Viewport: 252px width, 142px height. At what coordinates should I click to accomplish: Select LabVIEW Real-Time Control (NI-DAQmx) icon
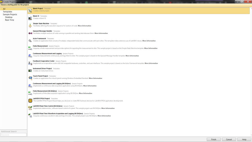click(30, 108)
